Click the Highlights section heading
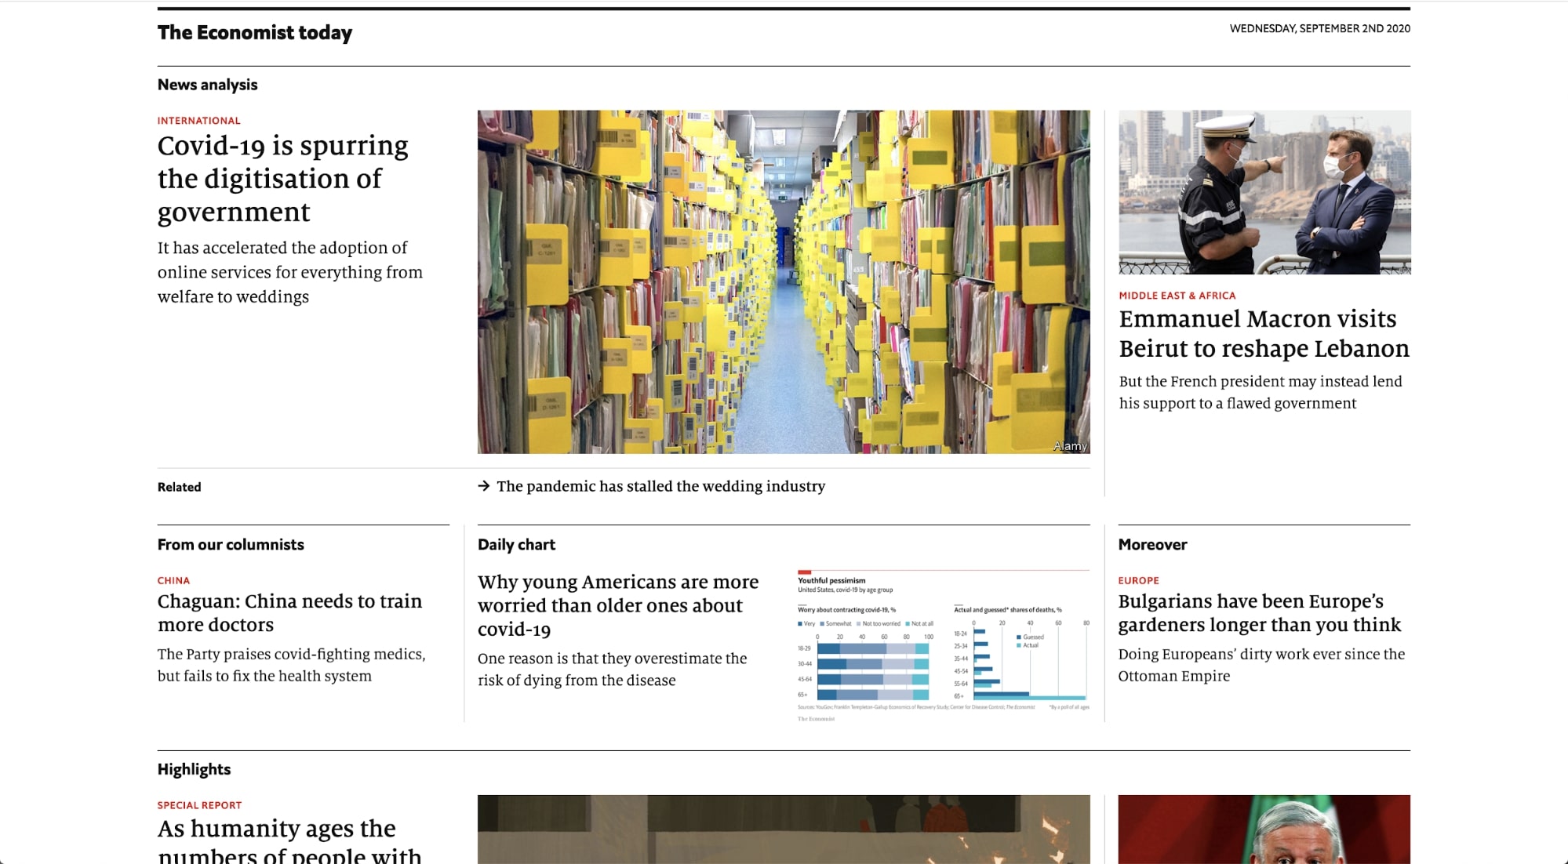 click(x=194, y=769)
